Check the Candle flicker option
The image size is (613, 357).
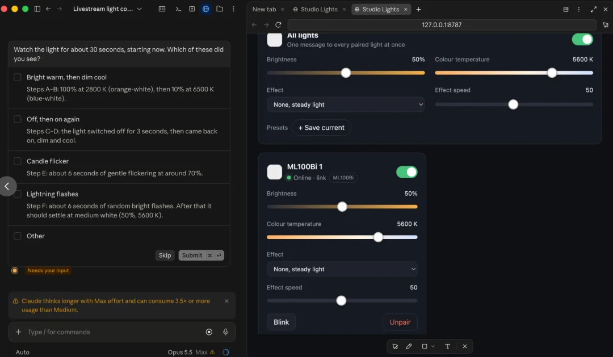(18, 161)
